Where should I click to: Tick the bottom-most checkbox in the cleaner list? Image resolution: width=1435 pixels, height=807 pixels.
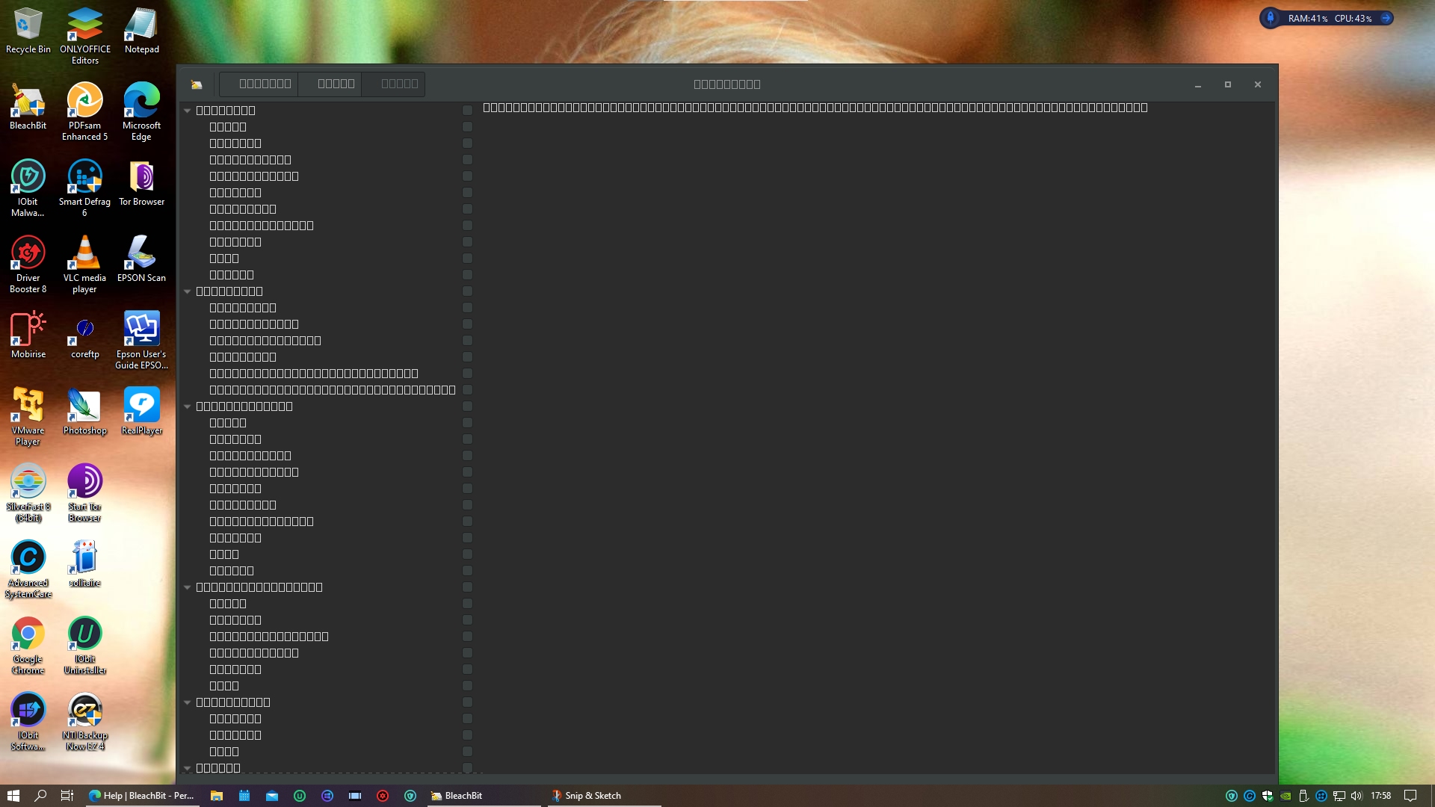467,767
